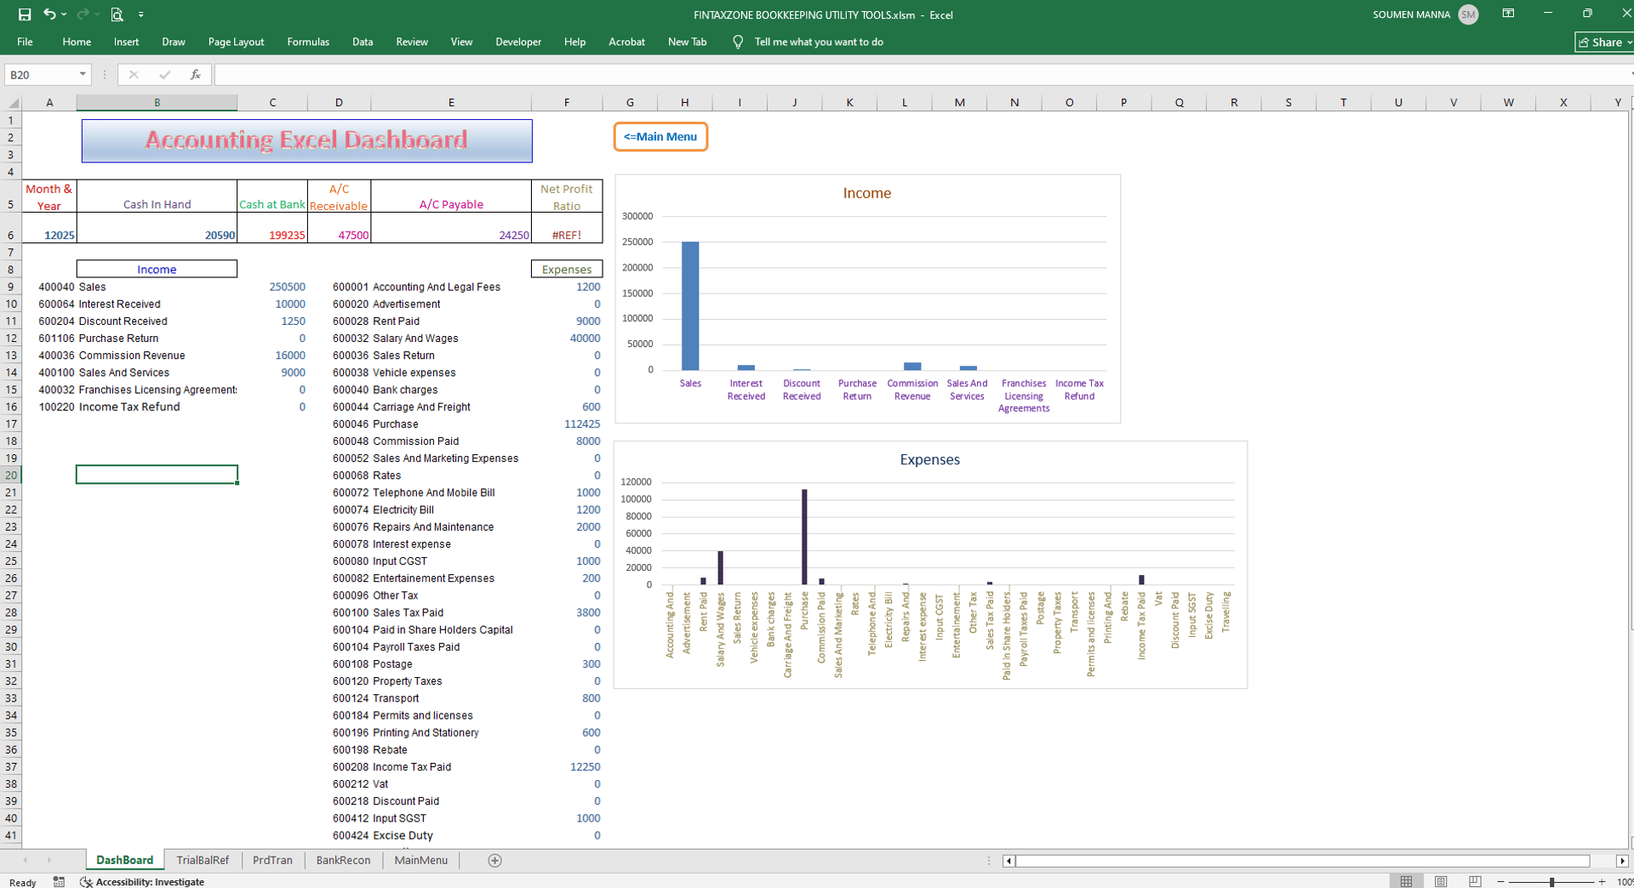1634x888 pixels.
Task: Open the Formulas ribbon tab
Action: [x=308, y=42]
